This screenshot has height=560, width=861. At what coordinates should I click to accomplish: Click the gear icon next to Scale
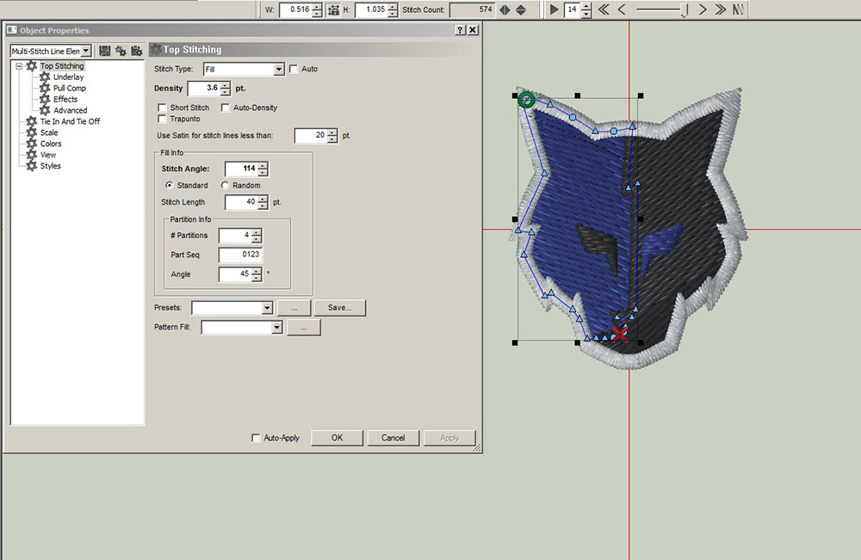[32, 132]
